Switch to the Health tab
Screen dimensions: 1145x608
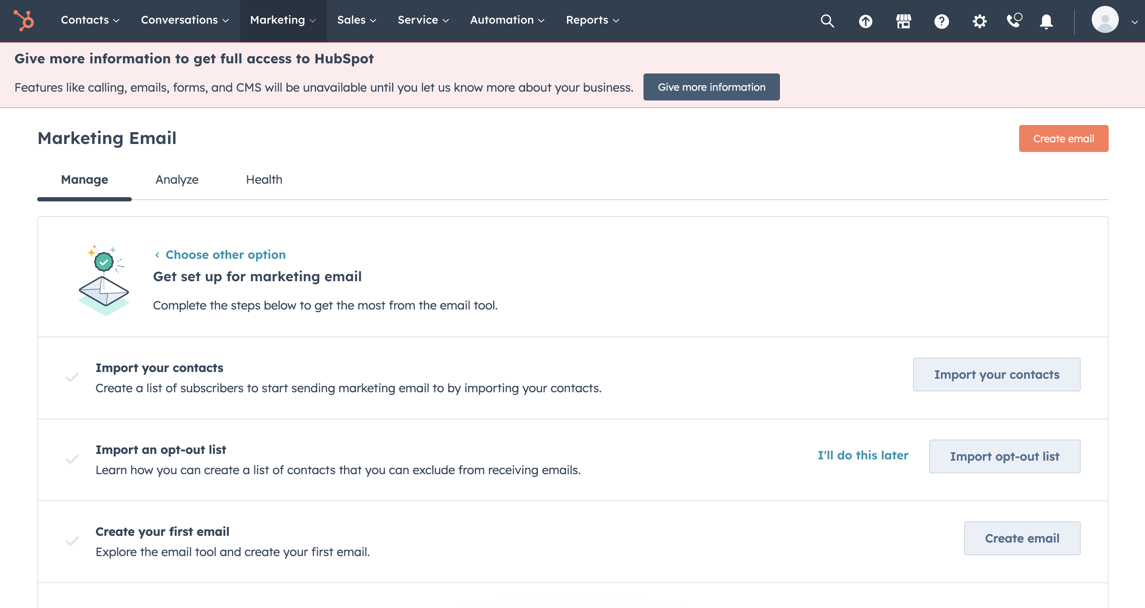coord(264,180)
